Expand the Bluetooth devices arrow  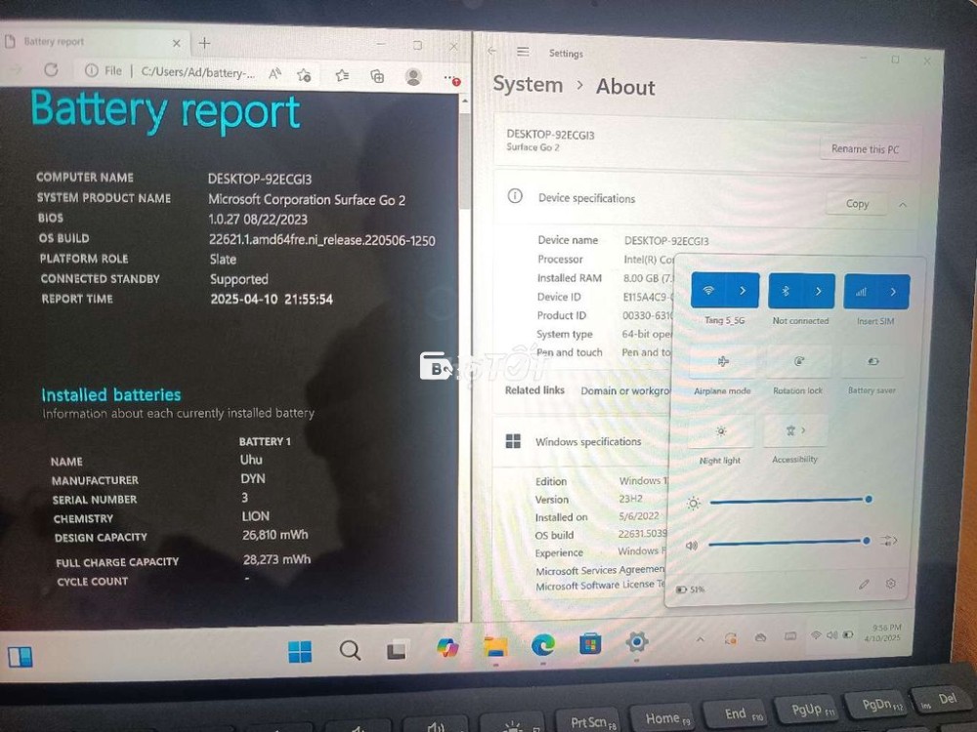[x=819, y=291]
